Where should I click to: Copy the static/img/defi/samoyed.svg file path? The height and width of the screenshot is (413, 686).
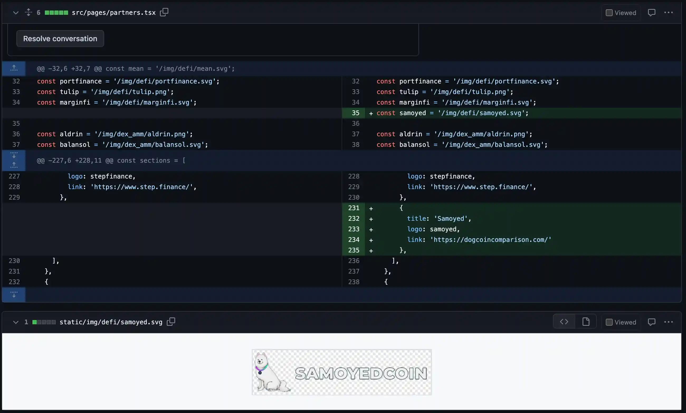pos(171,322)
